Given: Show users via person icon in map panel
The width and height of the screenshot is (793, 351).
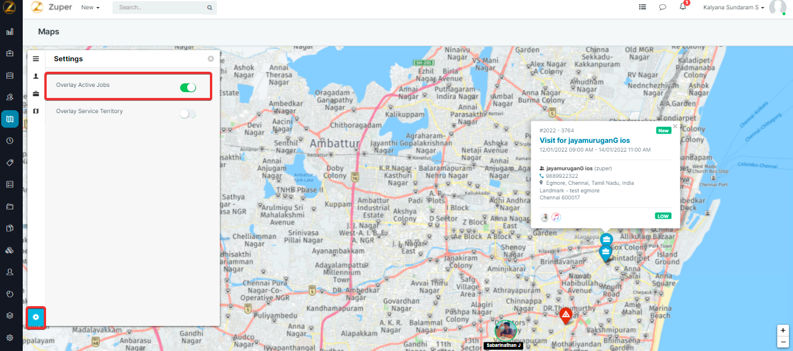Looking at the screenshot, I should point(36,76).
